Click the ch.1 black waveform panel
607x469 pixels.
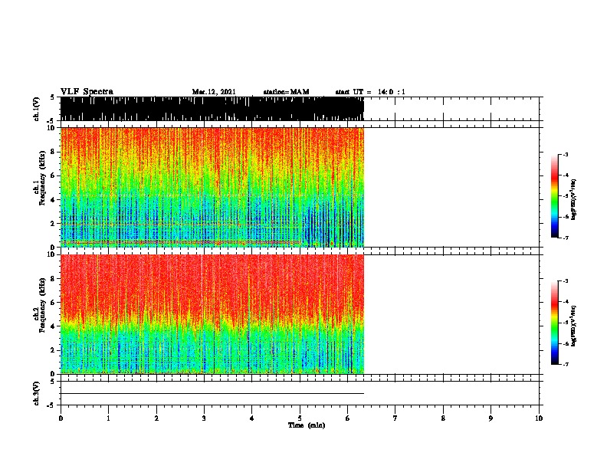tap(212, 109)
